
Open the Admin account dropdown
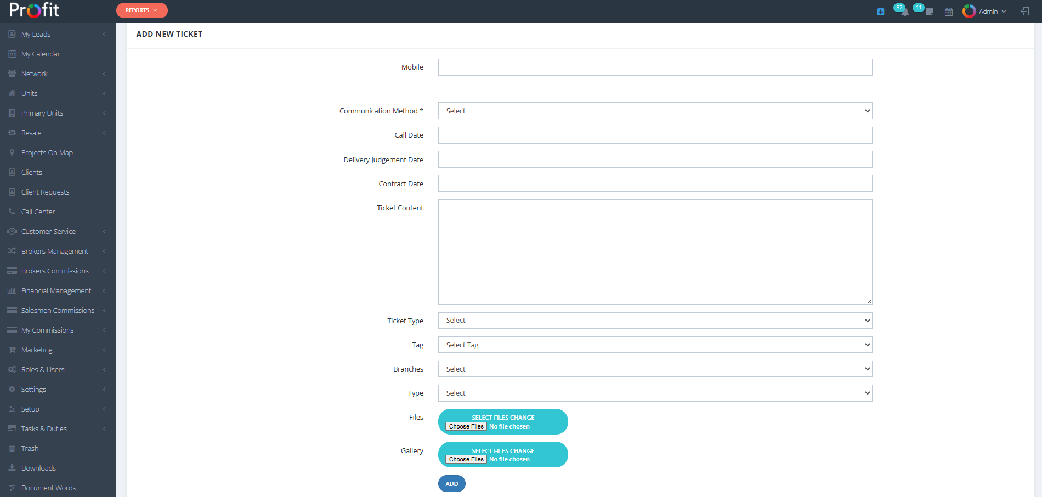tap(984, 11)
